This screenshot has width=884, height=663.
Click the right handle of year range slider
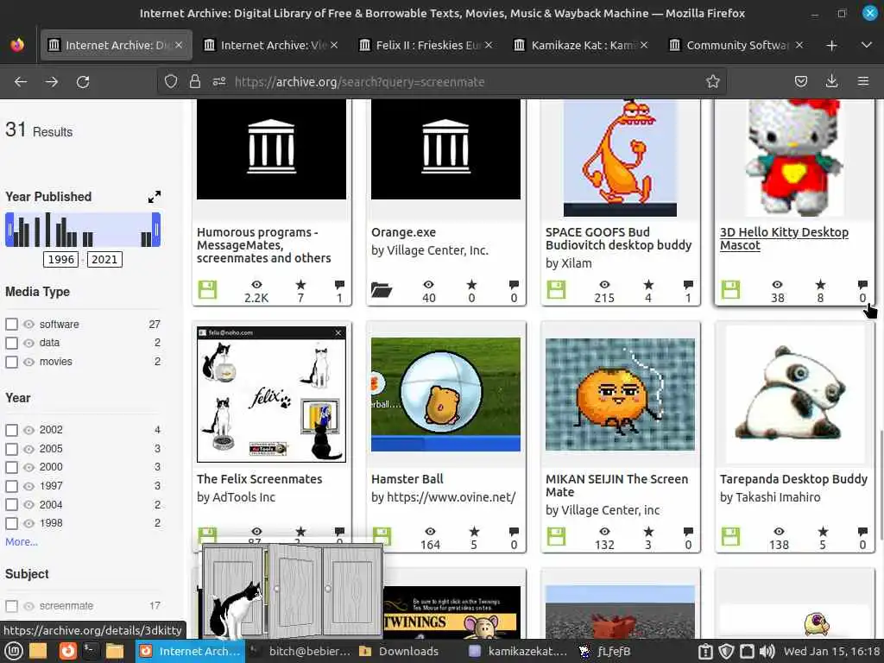click(156, 230)
